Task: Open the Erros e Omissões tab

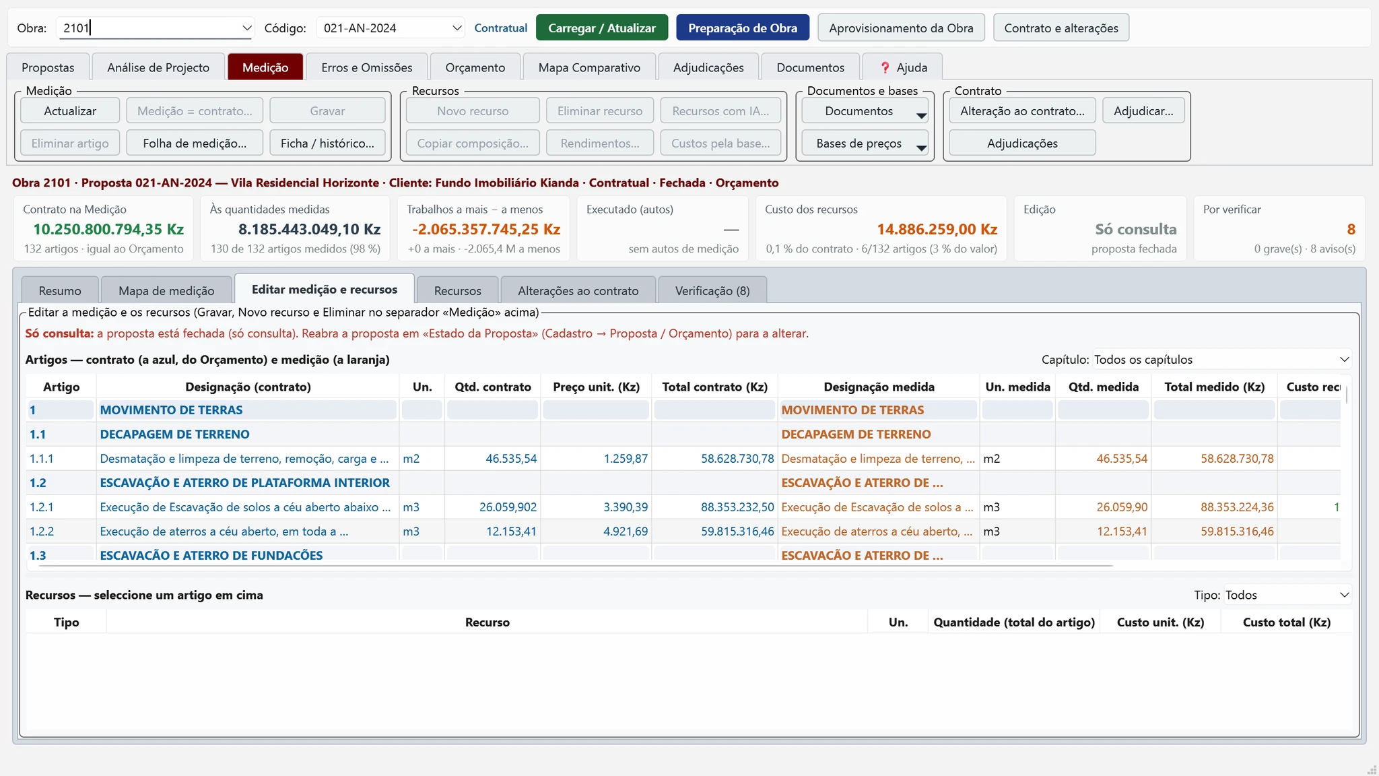Action: click(x=367, y=67)
